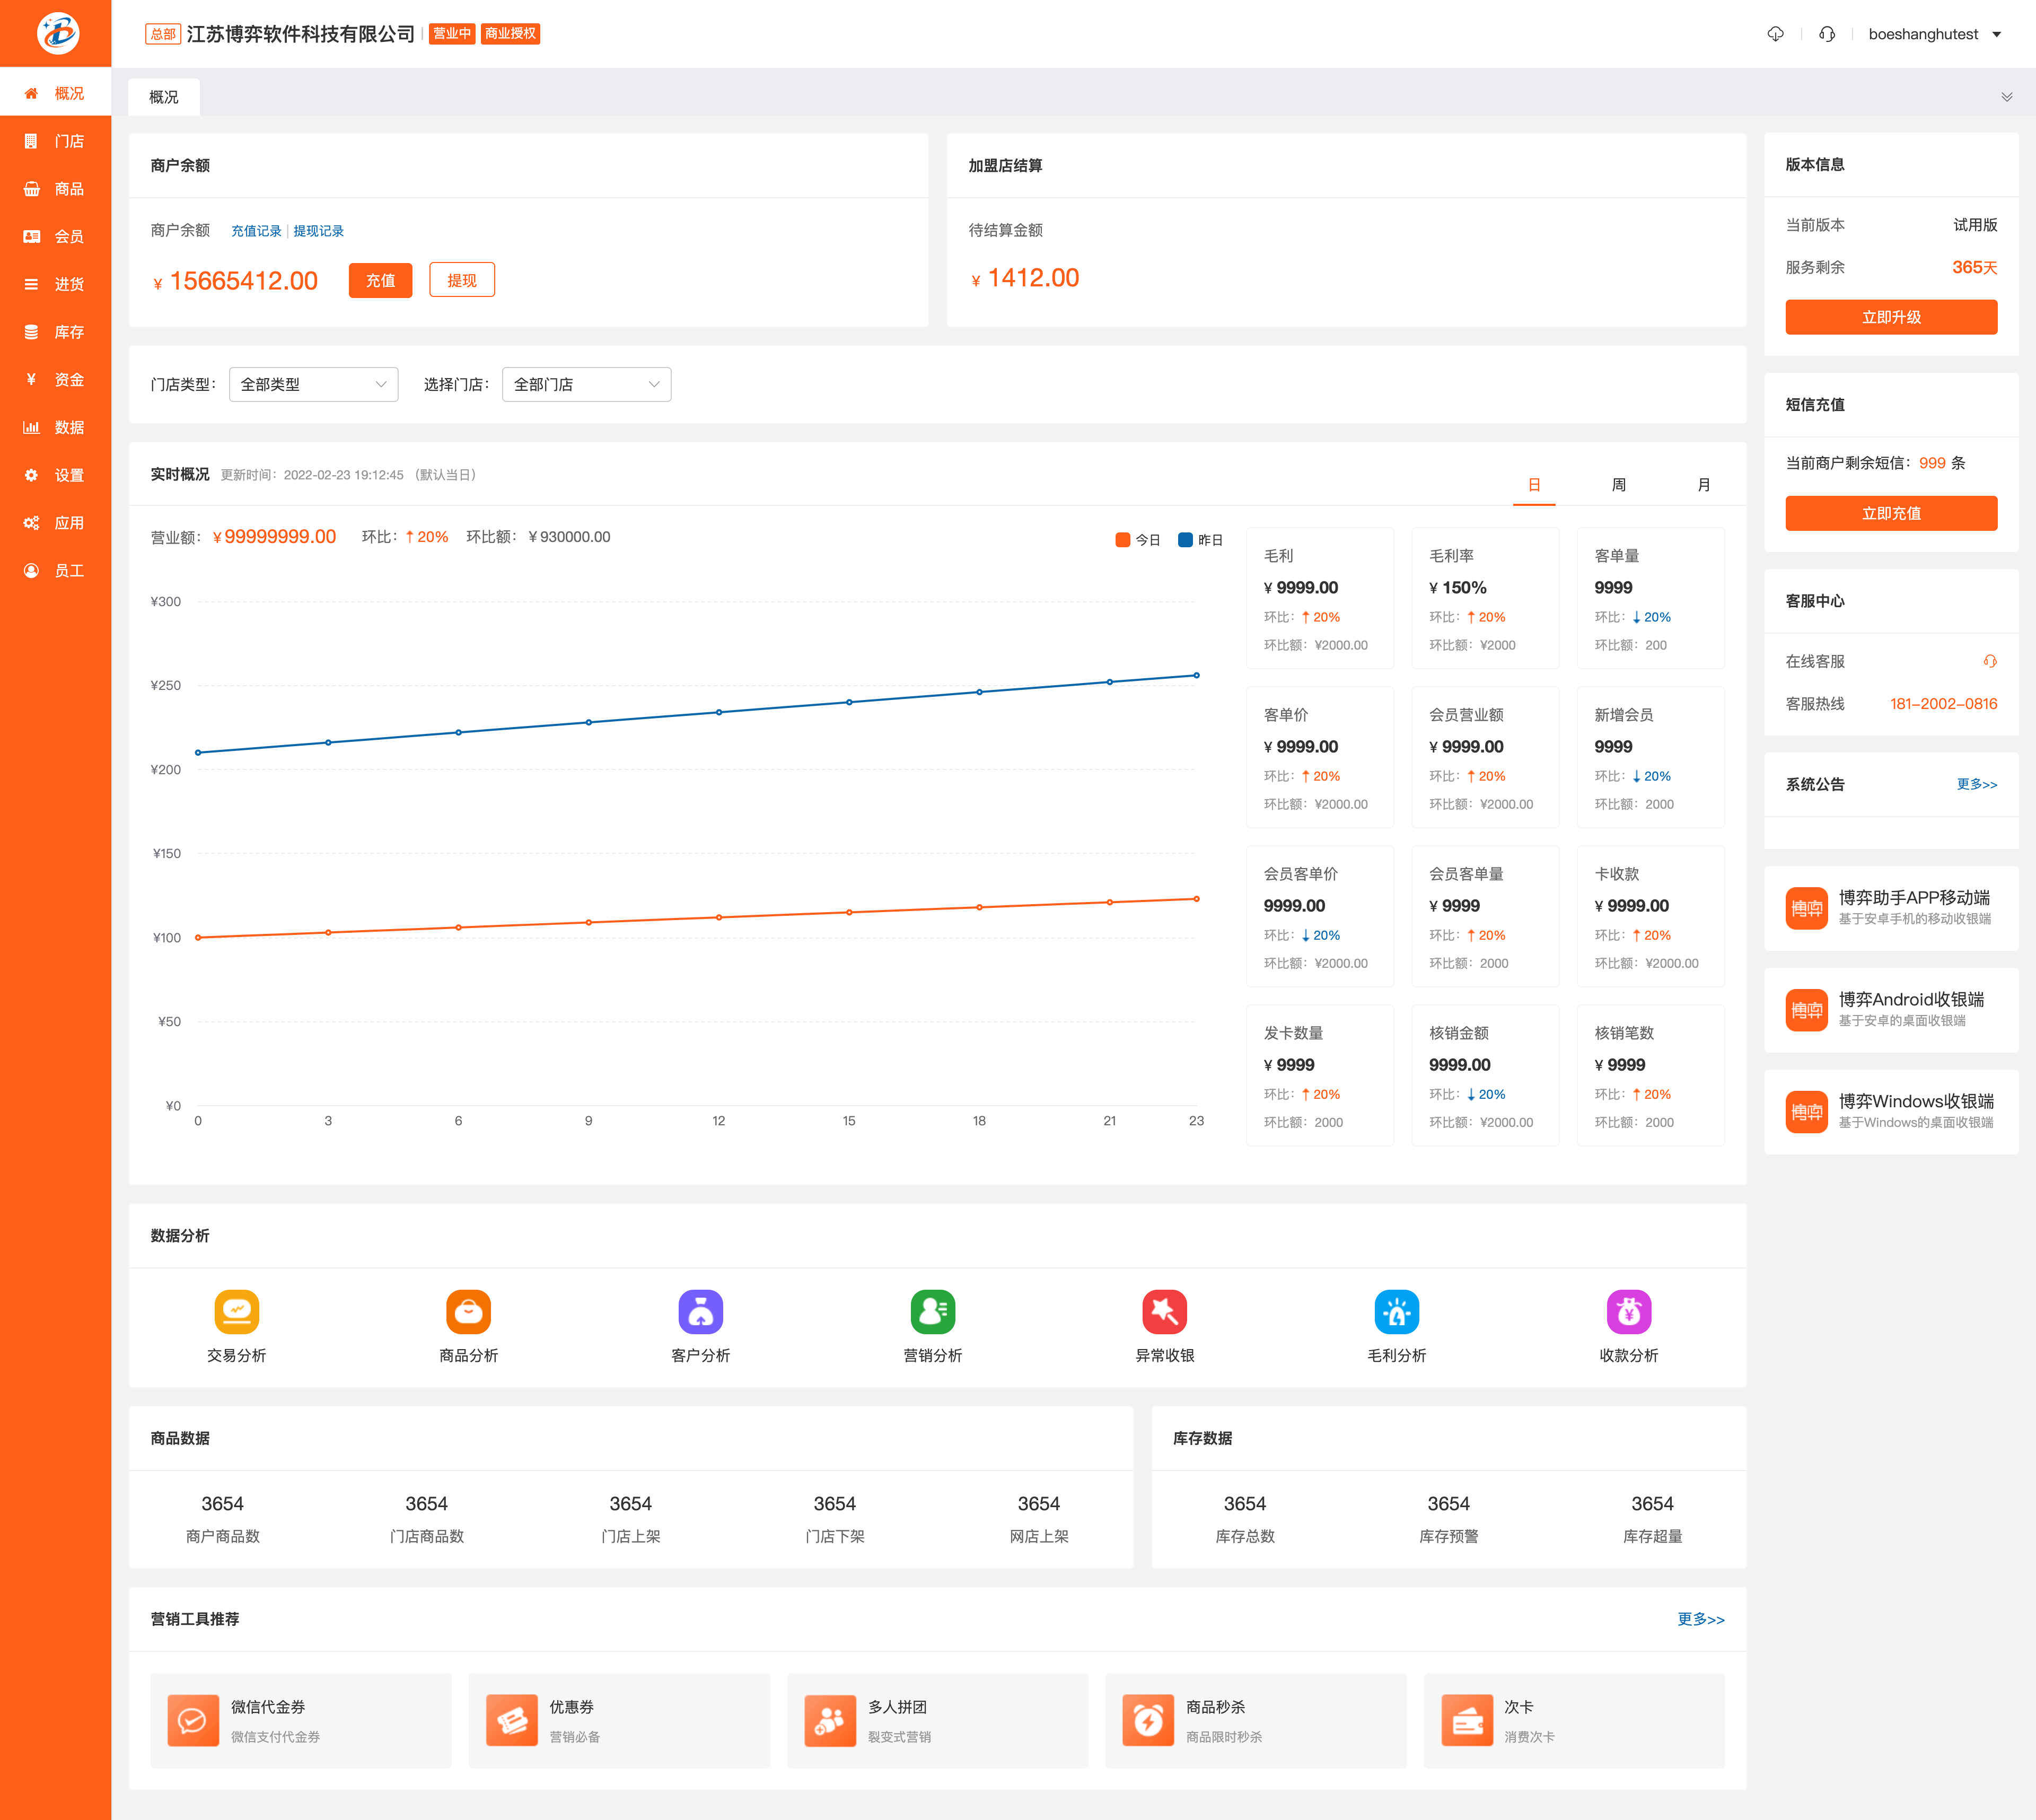
Task: Open the 交易分析 icon
Action: point(236,1311)
